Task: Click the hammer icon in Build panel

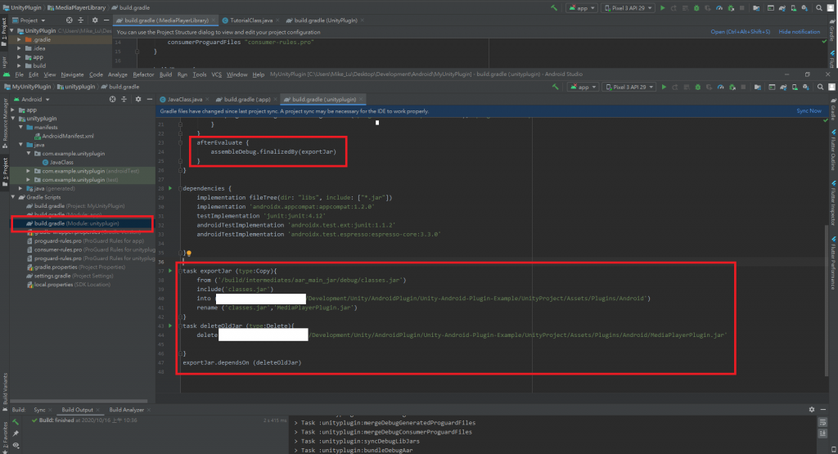Action: [16, 421]
